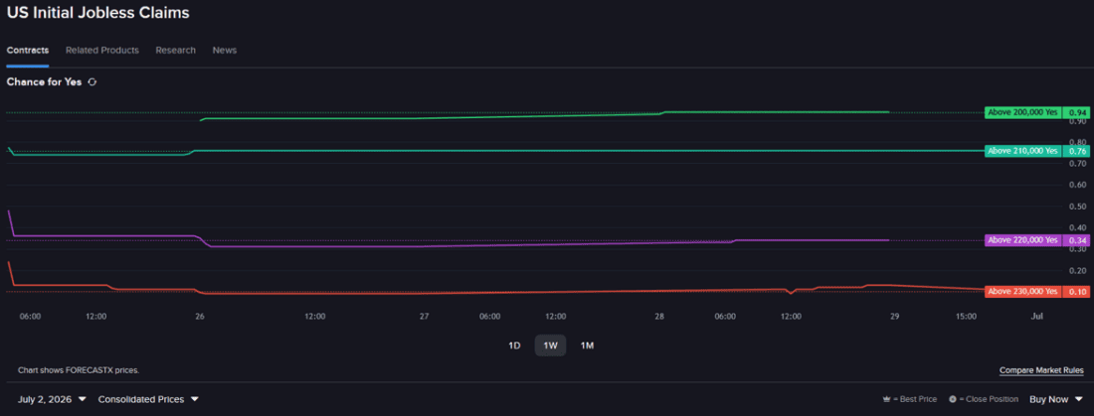The image size is (1094, 416).
Task: Click the crown Best Price legend icon
Action: click(887, 400)
